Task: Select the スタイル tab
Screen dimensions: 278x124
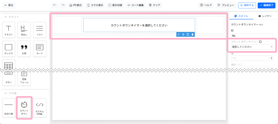Action: [x=241, y=16]
